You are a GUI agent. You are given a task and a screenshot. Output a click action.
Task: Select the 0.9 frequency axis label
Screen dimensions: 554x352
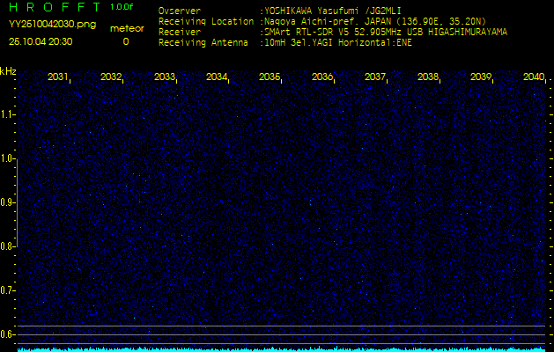(8, 202)
